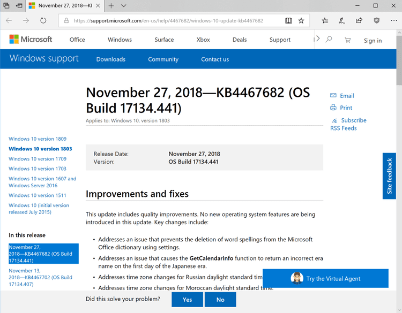Open Windows 10 version 1703 link
This screenshot has width=402, height=313.
[38, 169]
